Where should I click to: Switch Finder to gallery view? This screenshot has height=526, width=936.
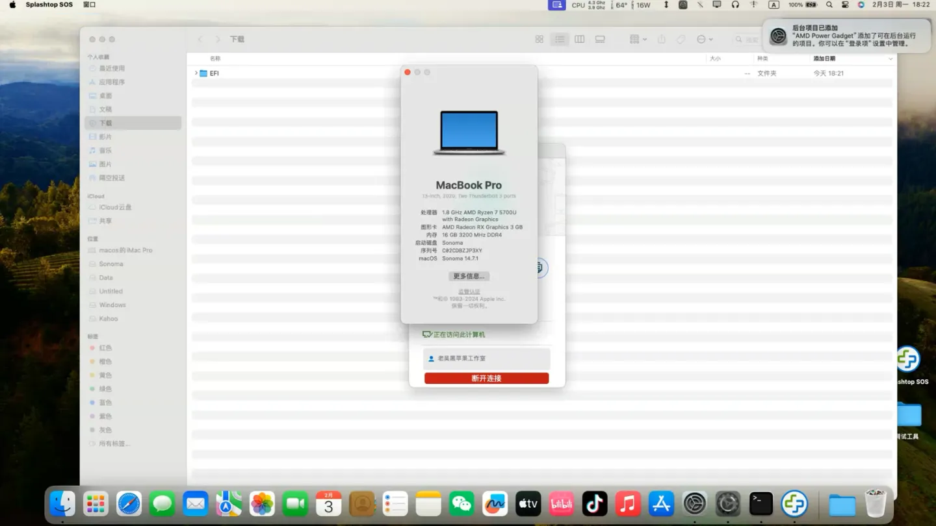click(x=600, y=40)
